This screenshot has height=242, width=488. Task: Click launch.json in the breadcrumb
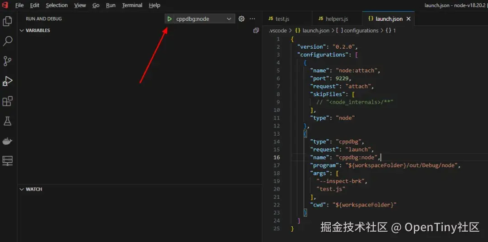click(x=316, y=30)
